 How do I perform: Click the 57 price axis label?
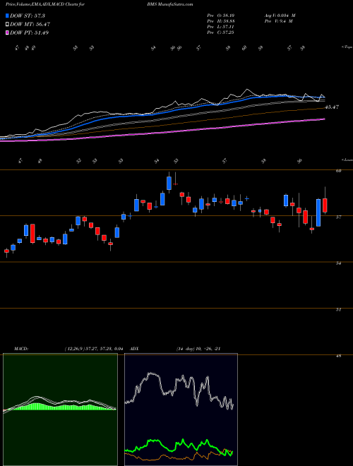click(338, 217)
